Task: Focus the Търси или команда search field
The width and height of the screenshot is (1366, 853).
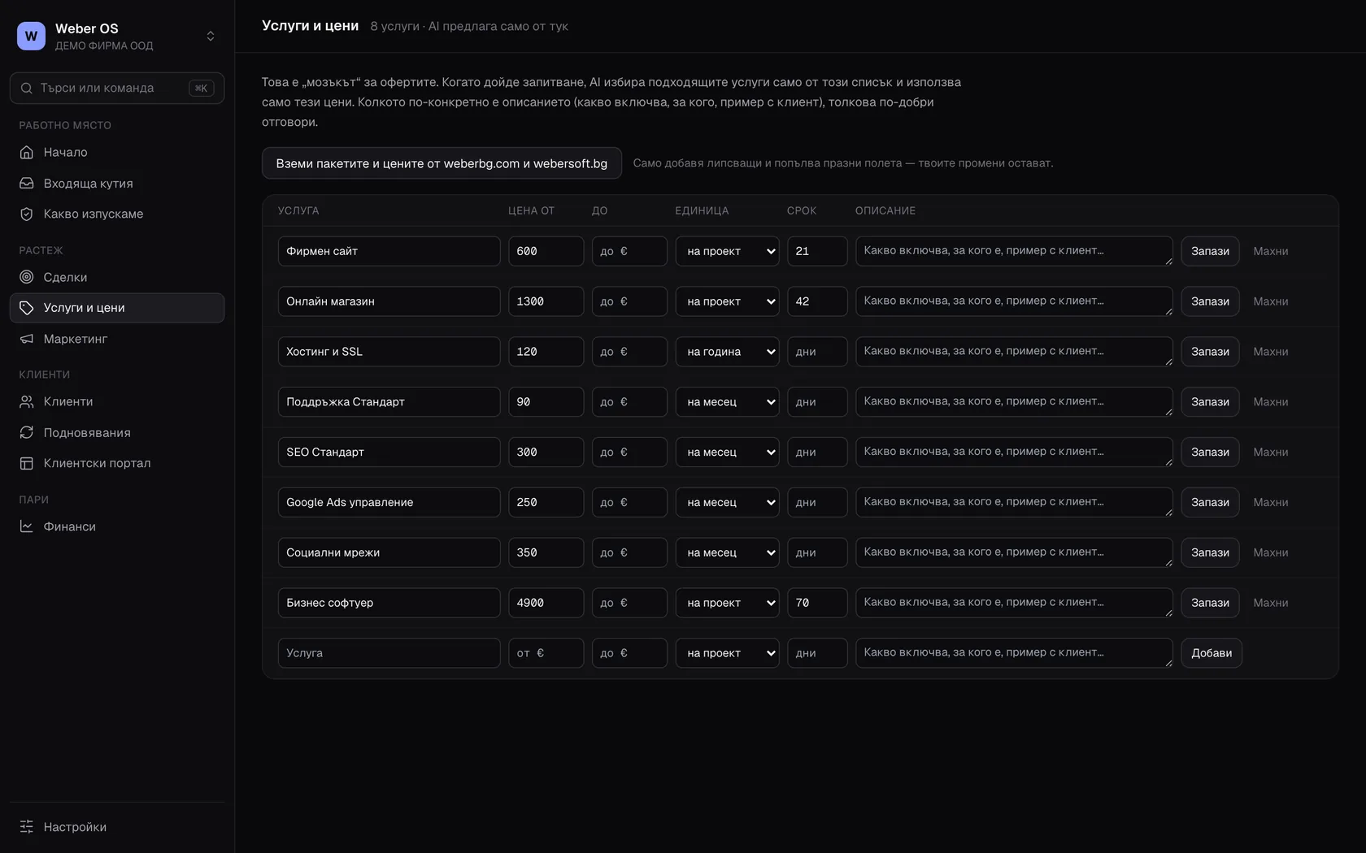Action: [117, 88]
